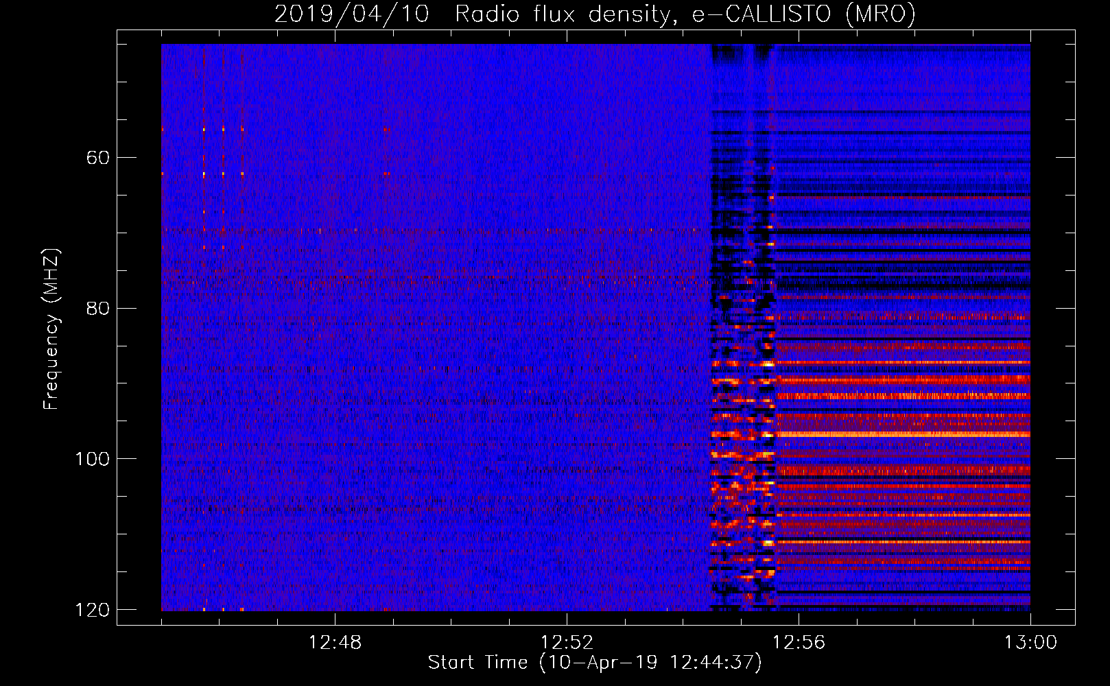1110x686 pixels.
Task: Click the 60 frequency tick label
Action: [97, 158]
